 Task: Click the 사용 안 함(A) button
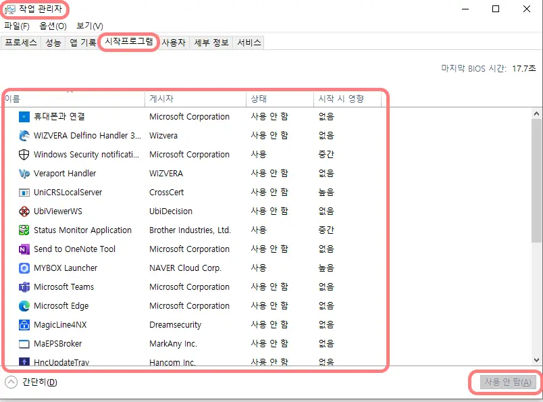coord(508,382)
